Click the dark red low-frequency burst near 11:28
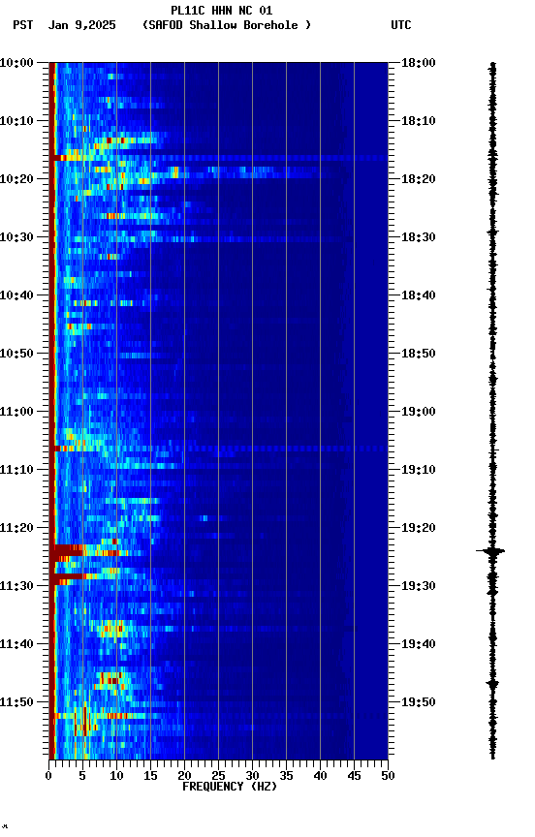Screen dimensions: 535x837 point(69,576)
